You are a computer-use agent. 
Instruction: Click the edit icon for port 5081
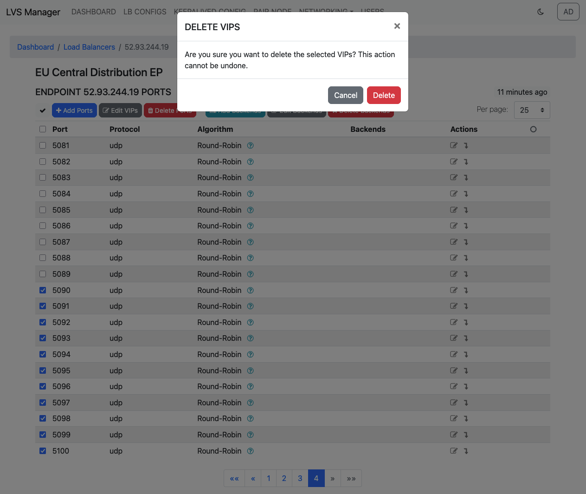tap(454, 145)
